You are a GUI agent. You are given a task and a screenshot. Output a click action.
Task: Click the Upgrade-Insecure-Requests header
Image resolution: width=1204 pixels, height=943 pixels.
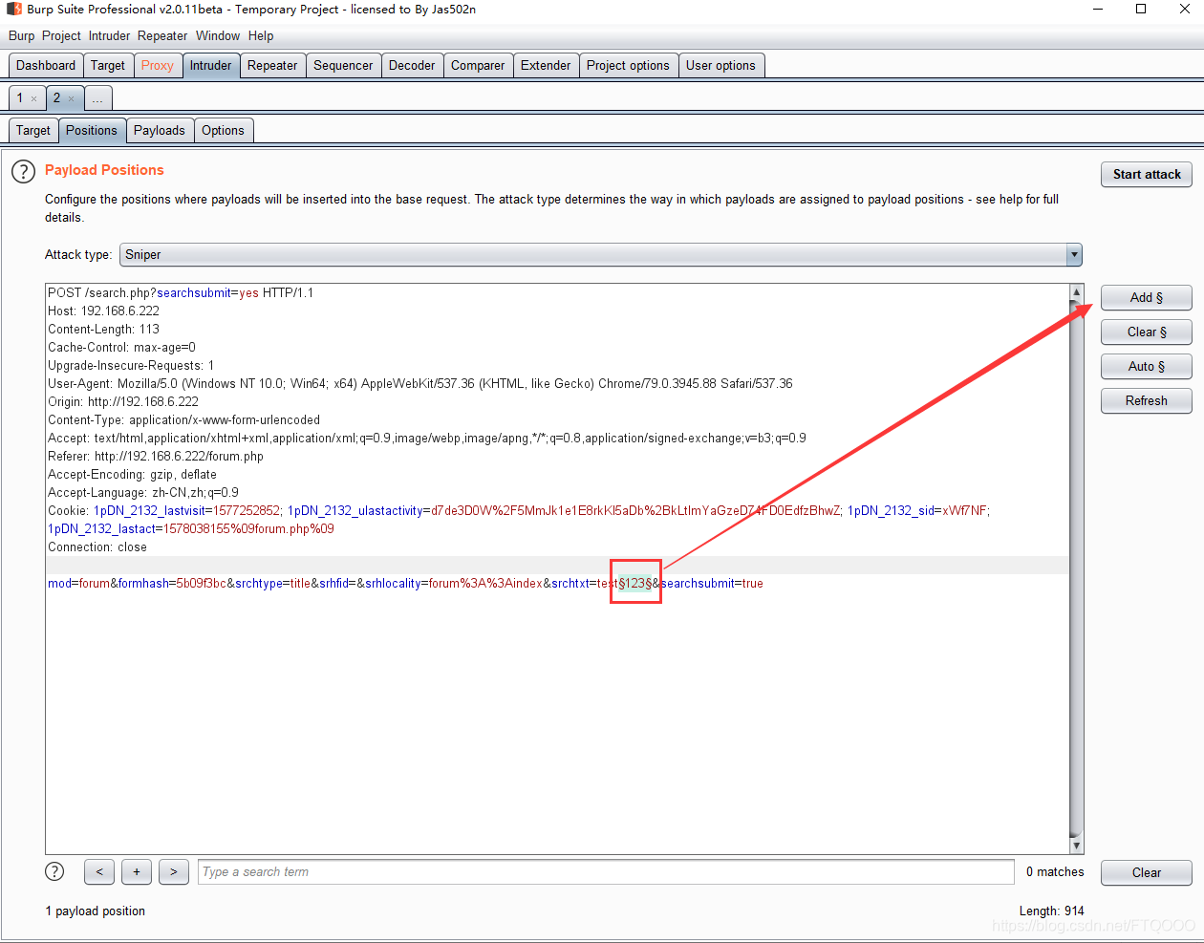[131, 366]
